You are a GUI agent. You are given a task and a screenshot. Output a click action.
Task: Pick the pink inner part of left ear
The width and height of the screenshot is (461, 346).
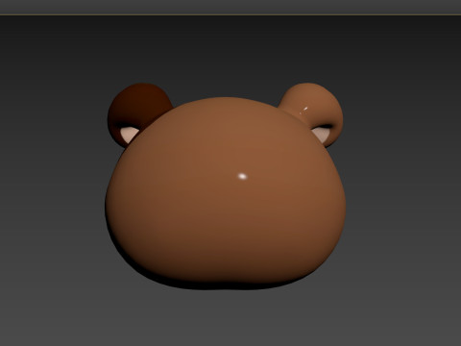pyautogui.click(x=129, y=135)
